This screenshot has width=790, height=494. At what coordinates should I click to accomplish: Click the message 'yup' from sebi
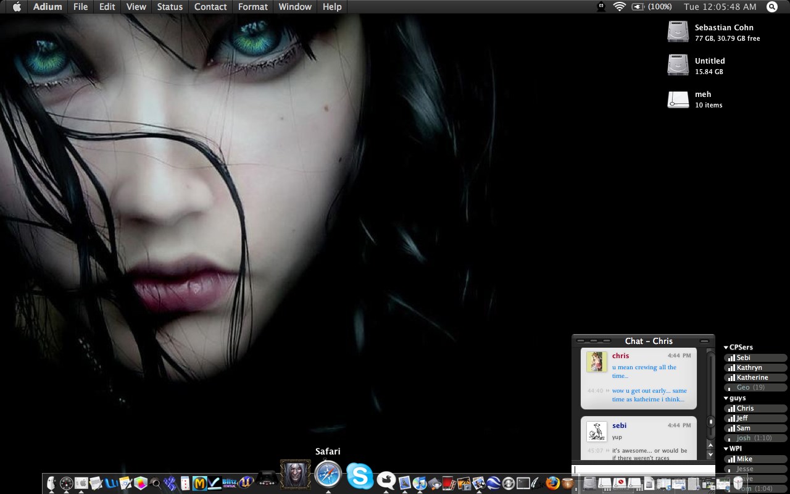pos(617,437)
